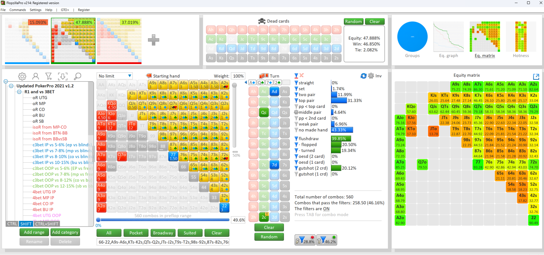The height and width of the screenshot is (255, 544).
Task: Click the add-filter funnel icon above the tree
Action: tap(49, 76)
